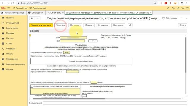The height and width of the screenshot is (106, 190).
Task: Open the Администрирование section
Action: (15, 64)
